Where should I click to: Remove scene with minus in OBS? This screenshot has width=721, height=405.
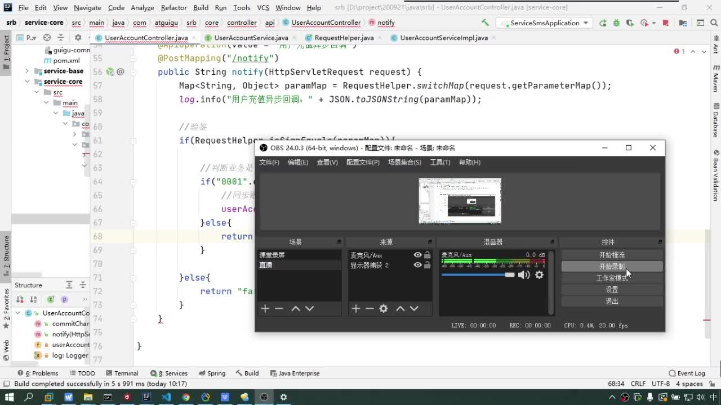click(279, 308)
